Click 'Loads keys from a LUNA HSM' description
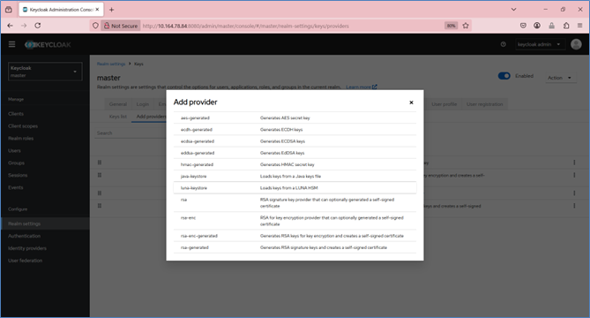 (x=288, y=188)
